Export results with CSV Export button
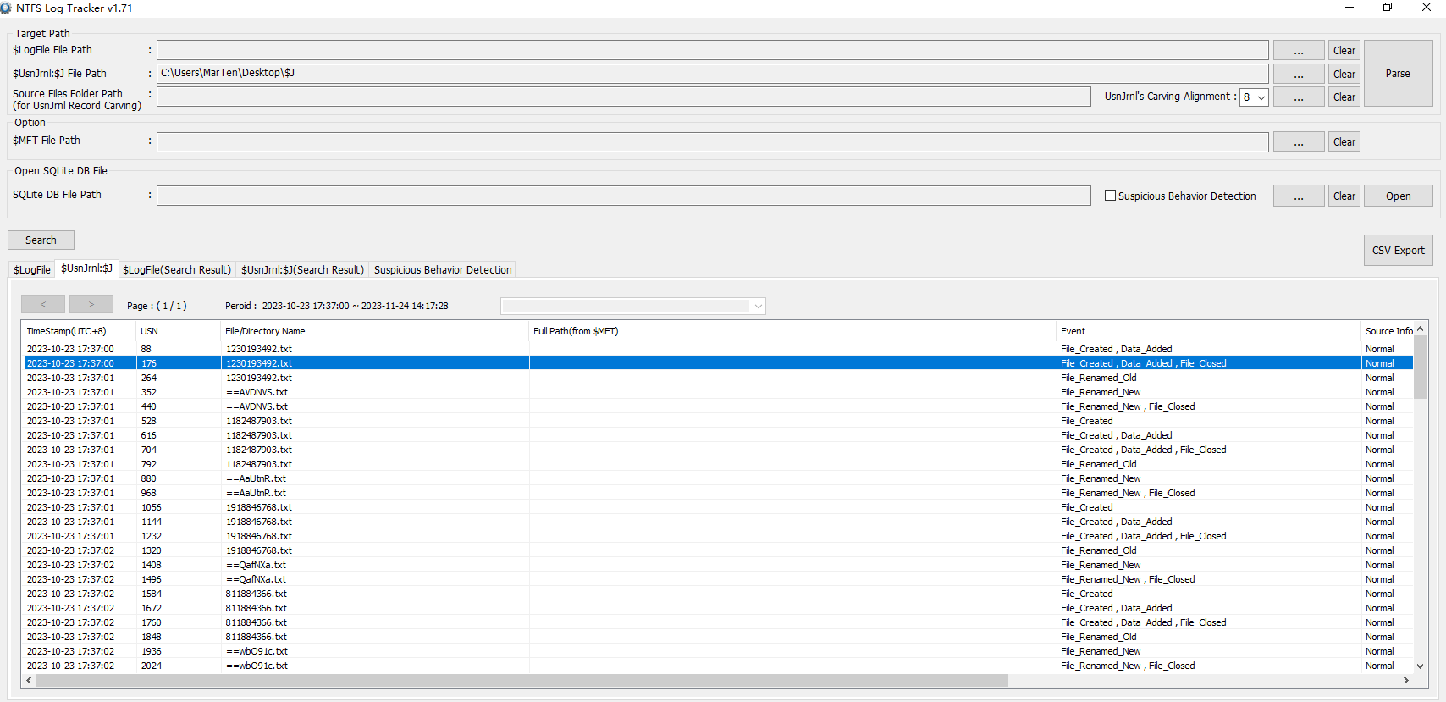The image size is (1446, 702). click(x=1398, y=251)
